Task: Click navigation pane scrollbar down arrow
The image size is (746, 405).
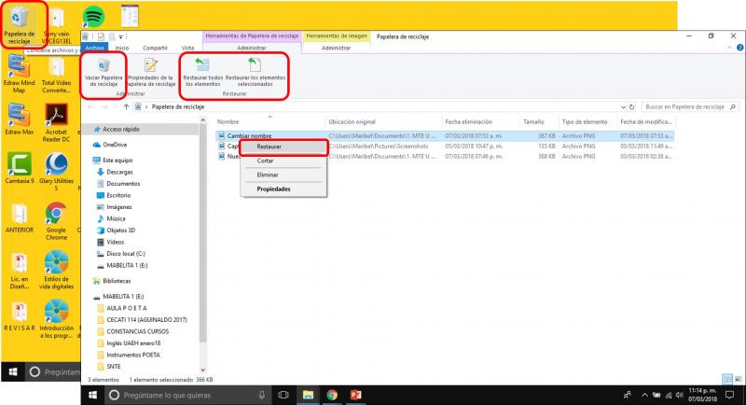Action: pos(203,370)
